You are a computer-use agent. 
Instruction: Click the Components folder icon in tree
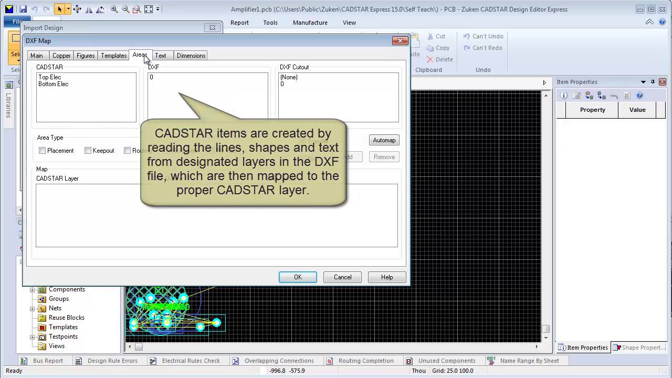pyautogui.click(x=42, y=289)
